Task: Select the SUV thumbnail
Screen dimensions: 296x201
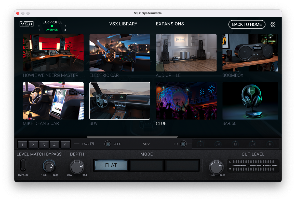Action: coord(120,101)
